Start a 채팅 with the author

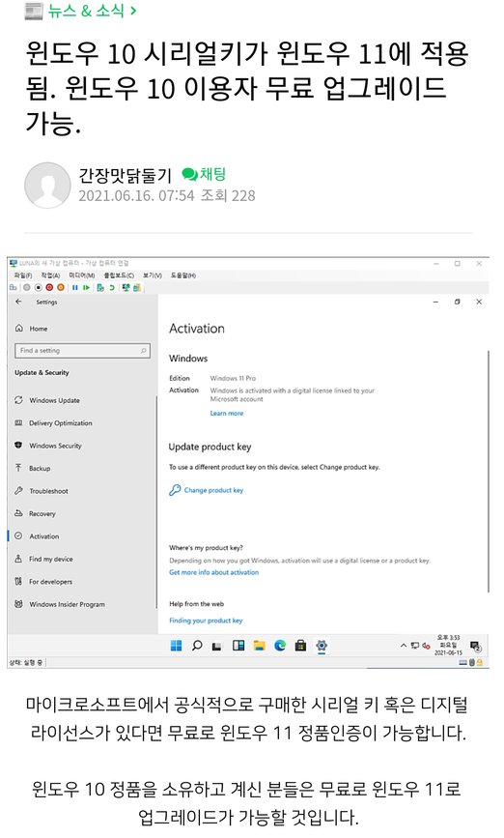click(x=204, y=174)
